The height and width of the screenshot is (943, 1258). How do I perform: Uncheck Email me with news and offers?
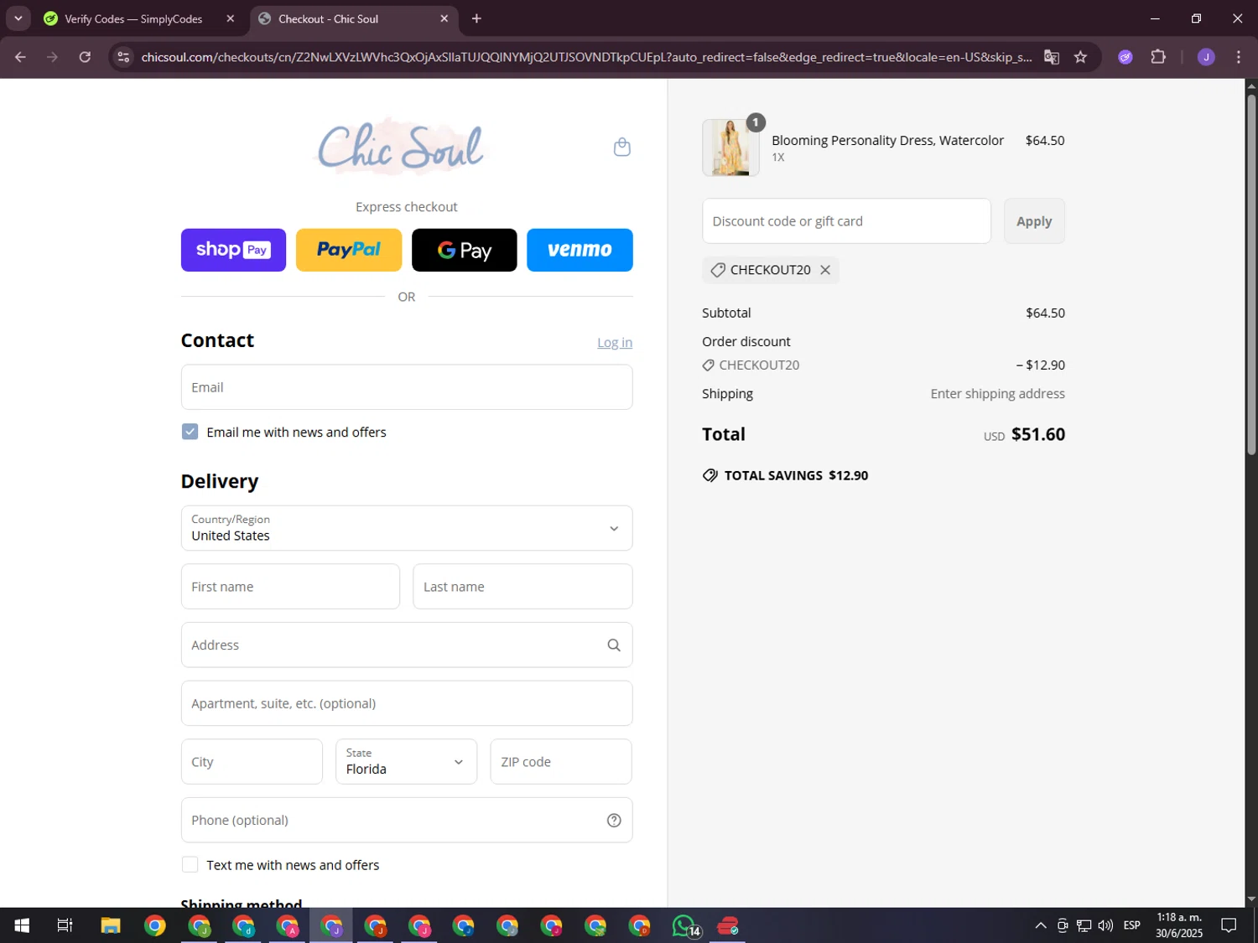pyautogui.click(x=190, y=432)
